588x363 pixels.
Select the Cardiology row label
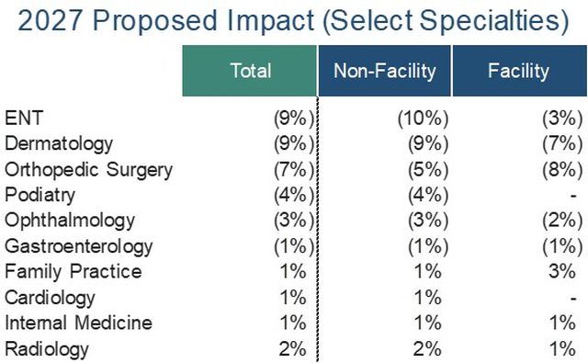[x=50, y=298]
